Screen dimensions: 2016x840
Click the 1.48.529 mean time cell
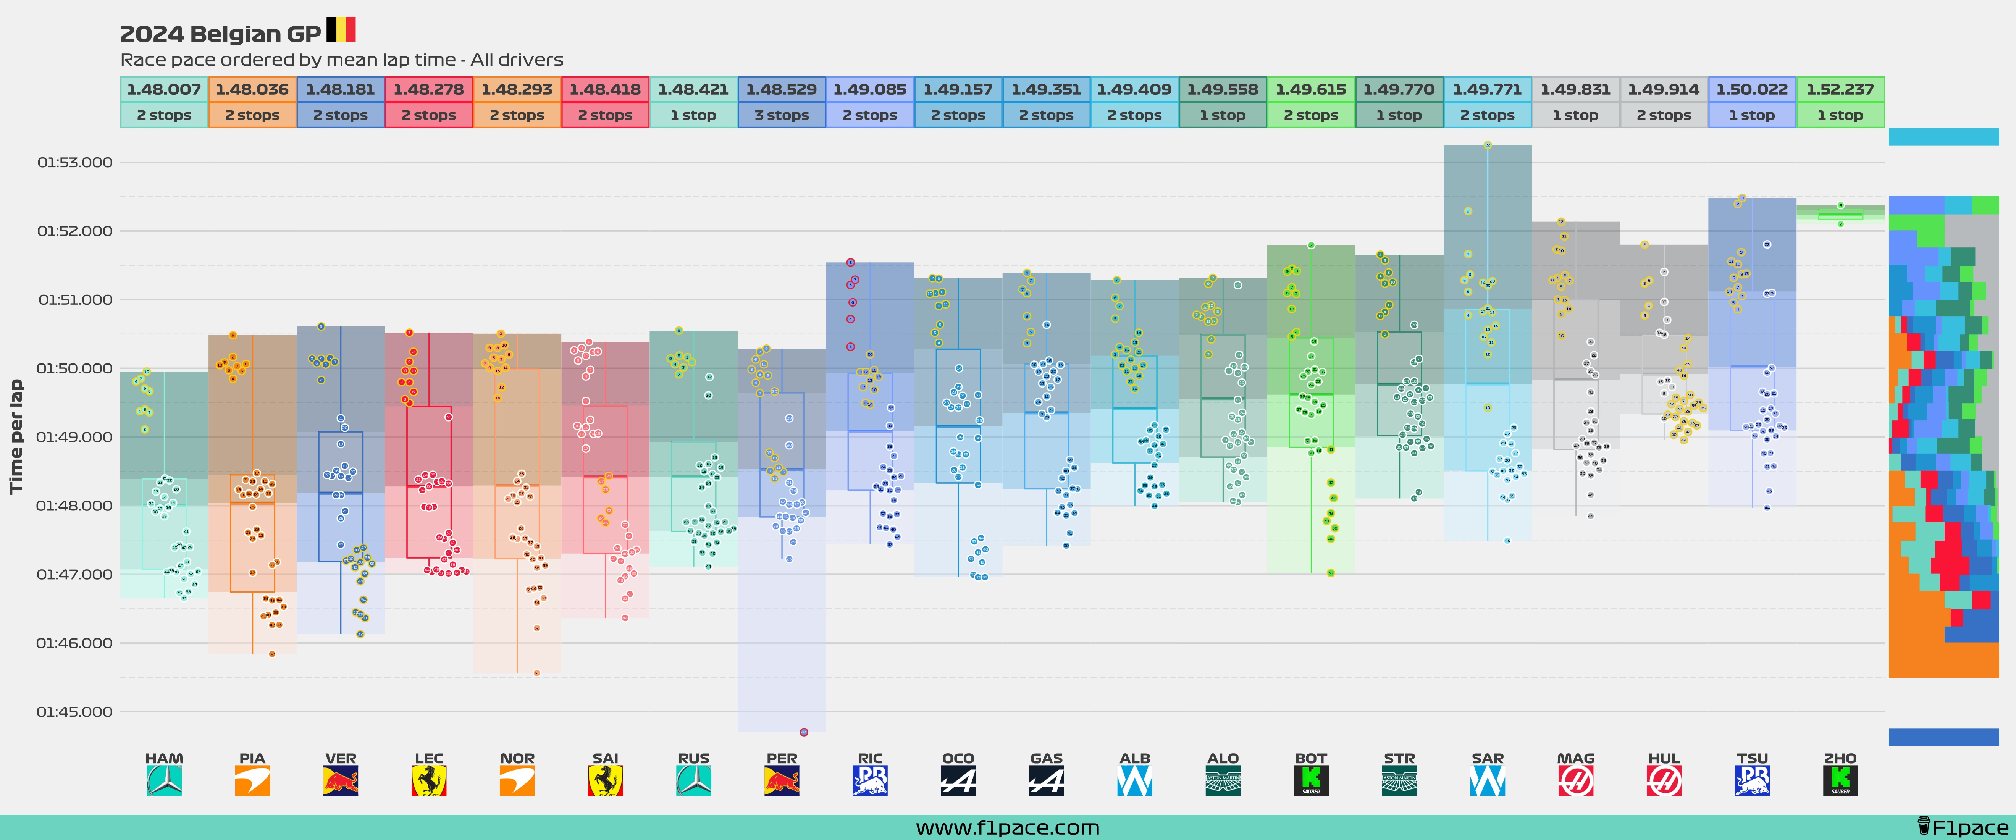[x=782, y=89]
